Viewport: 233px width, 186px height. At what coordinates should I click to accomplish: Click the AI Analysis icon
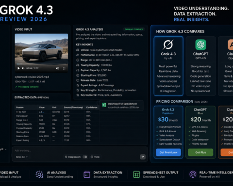[39, 174]
